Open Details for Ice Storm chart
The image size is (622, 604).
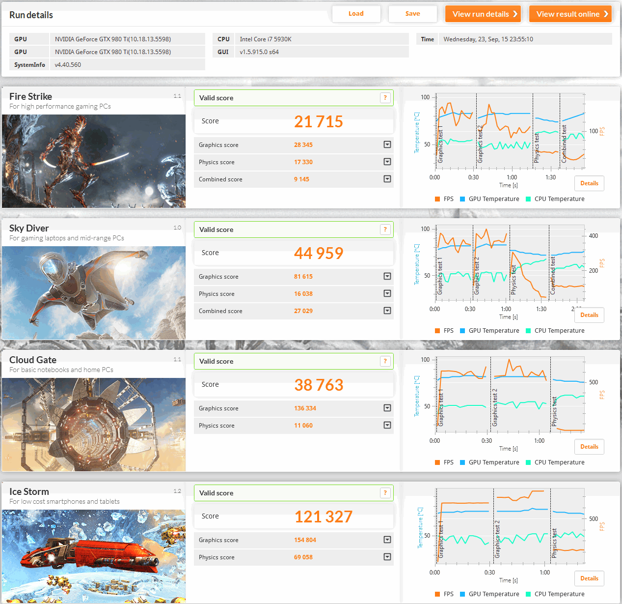point(589,578)
